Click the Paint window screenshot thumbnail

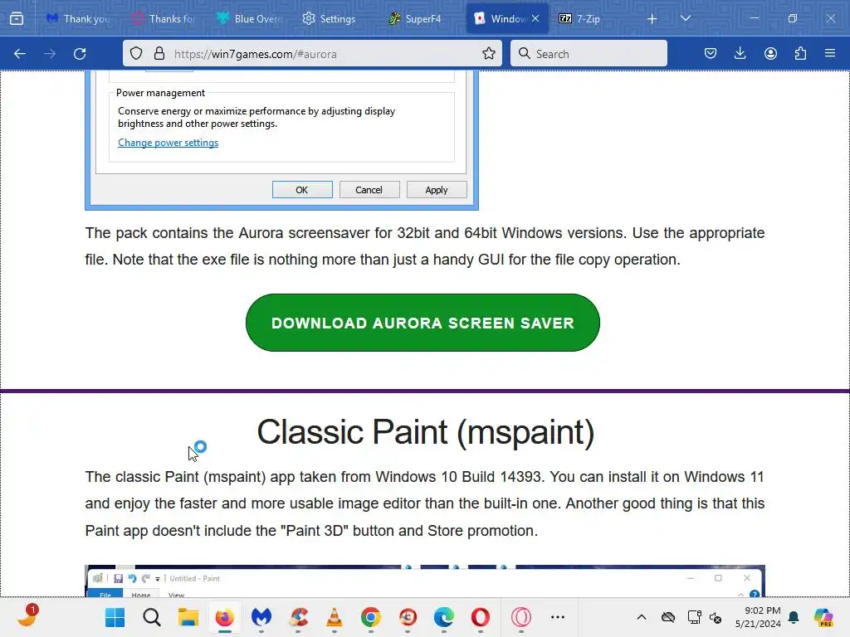point(425,581)
